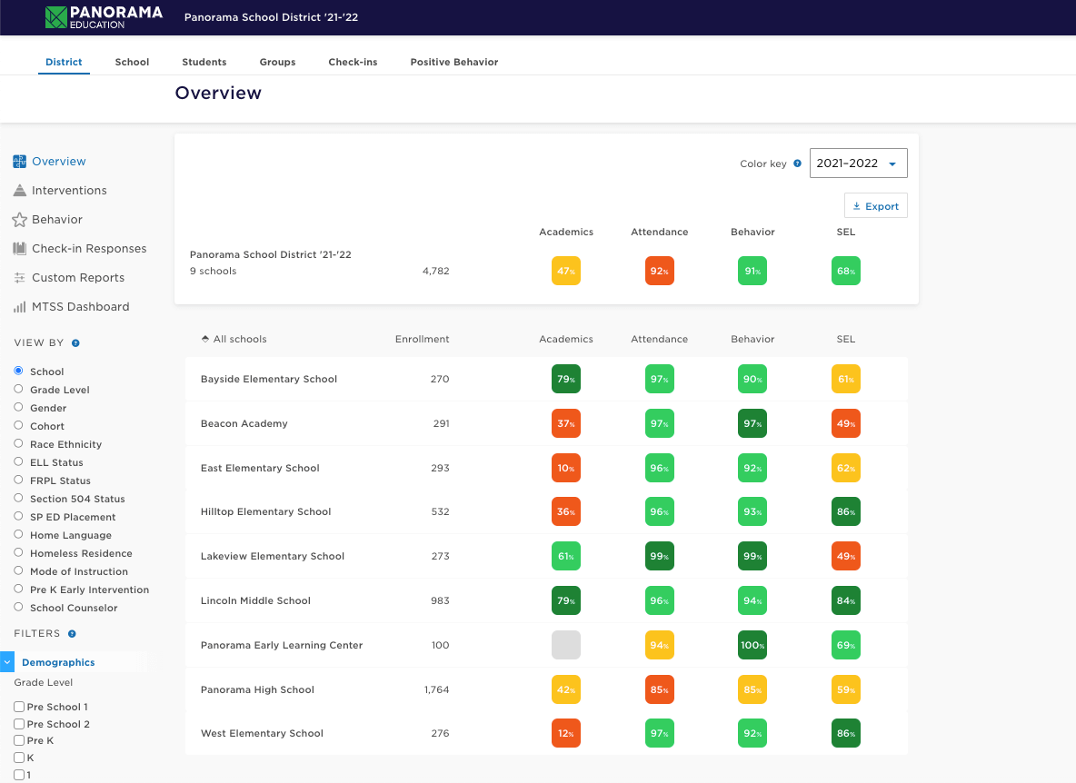The width and height of the screenshot is (1076, 783).
Task: Select the School Counselor radio button
Action: (x=18, y=607)
